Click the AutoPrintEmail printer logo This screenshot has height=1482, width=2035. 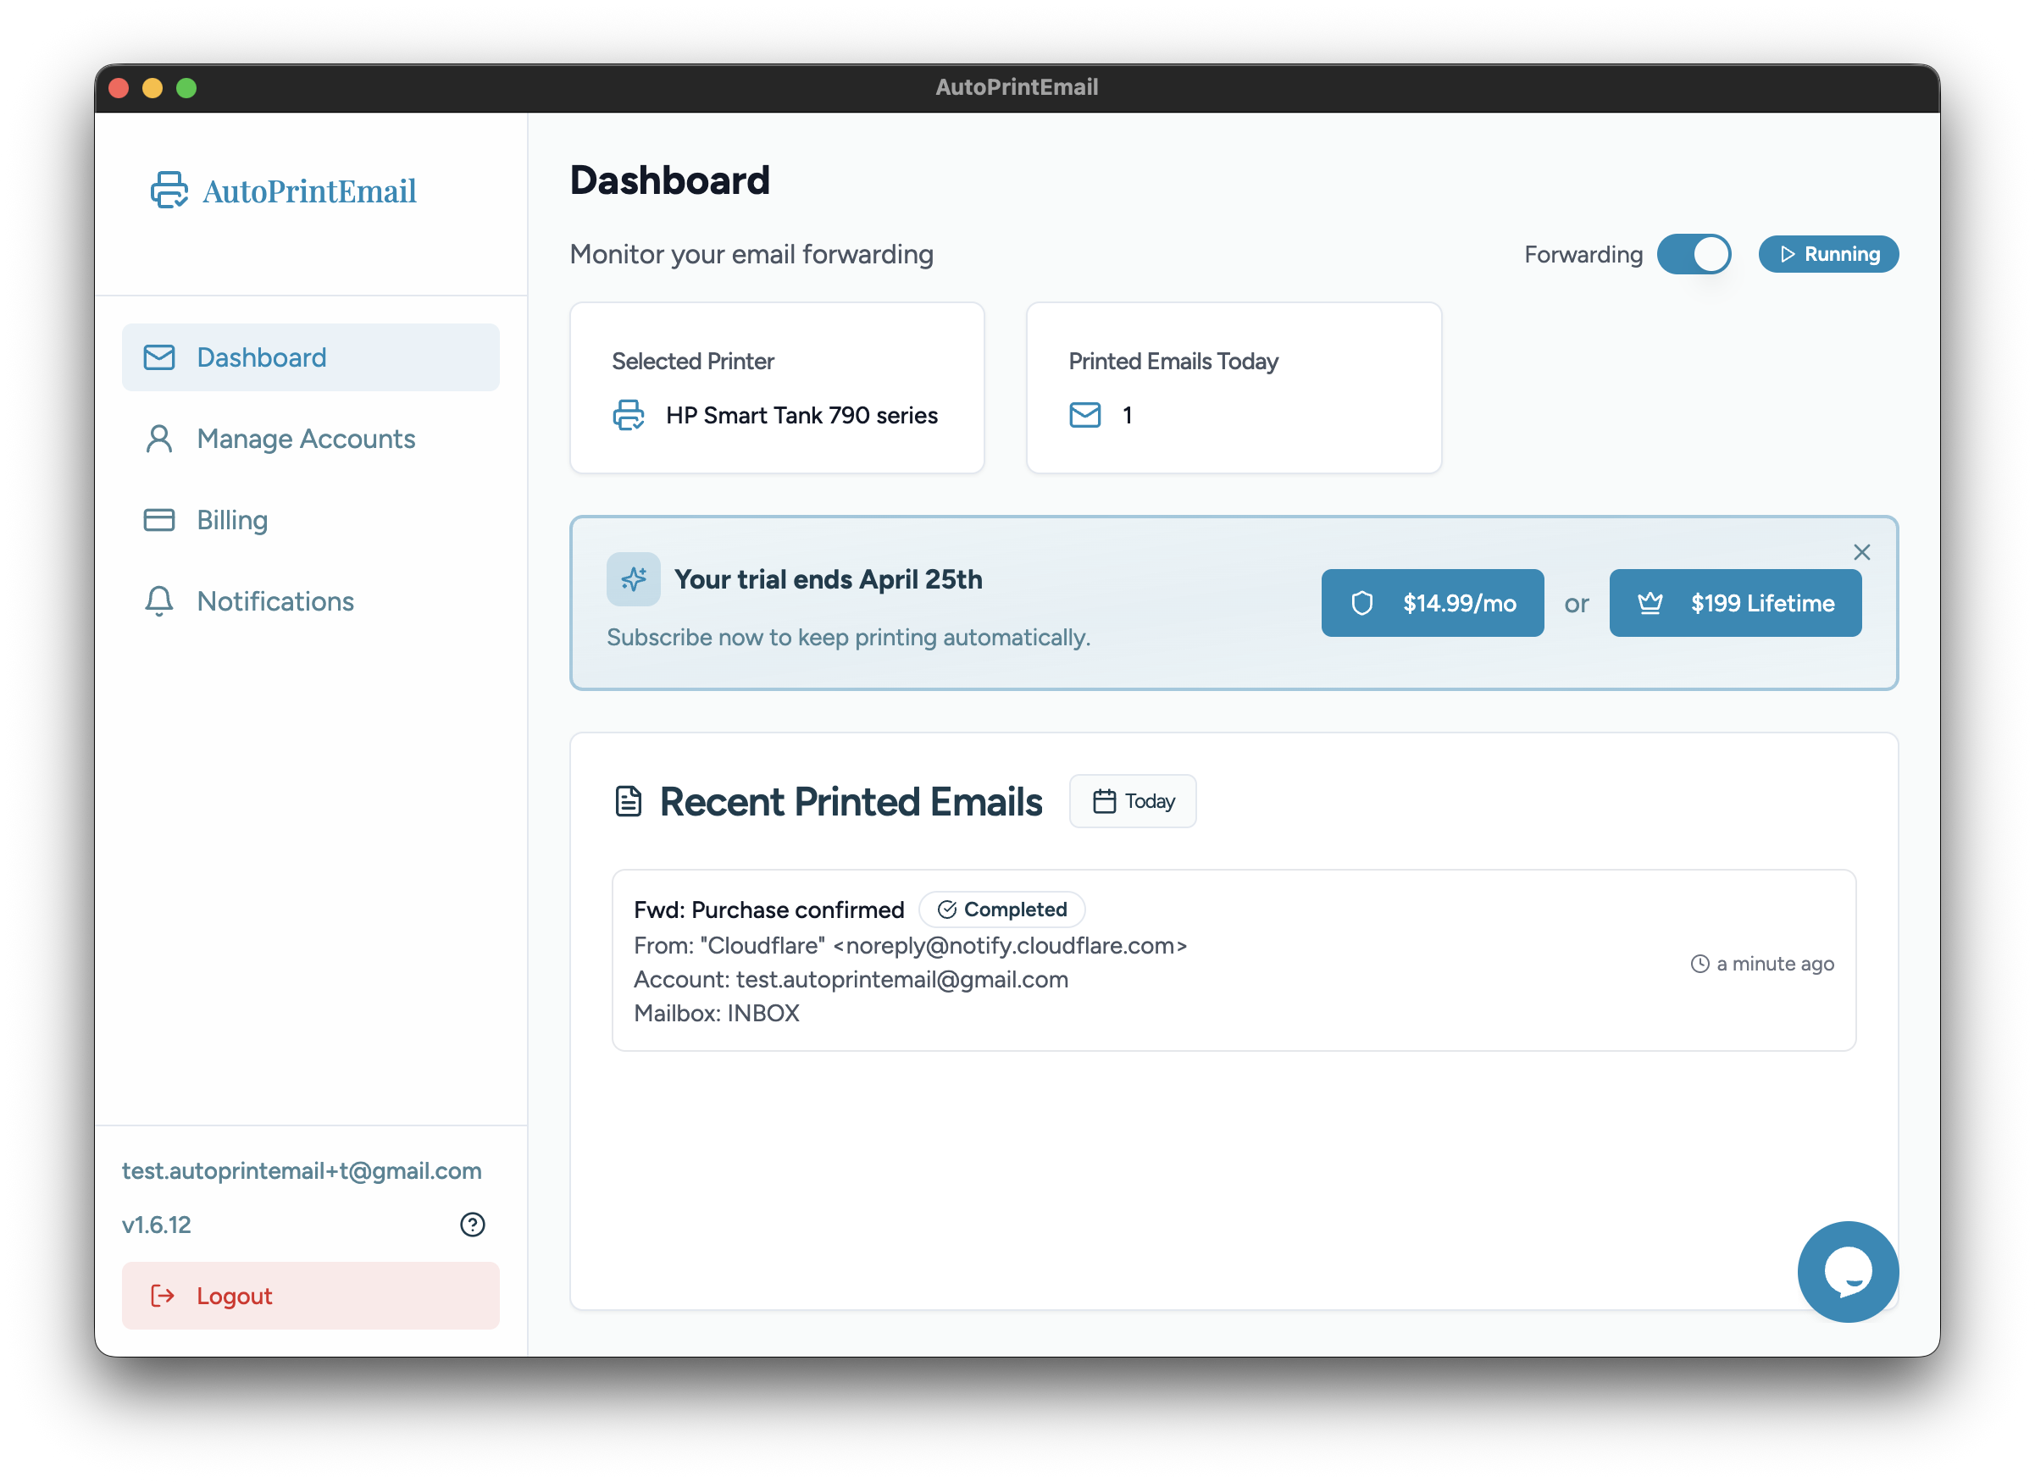pyautogui.click(x=169, y=191)
